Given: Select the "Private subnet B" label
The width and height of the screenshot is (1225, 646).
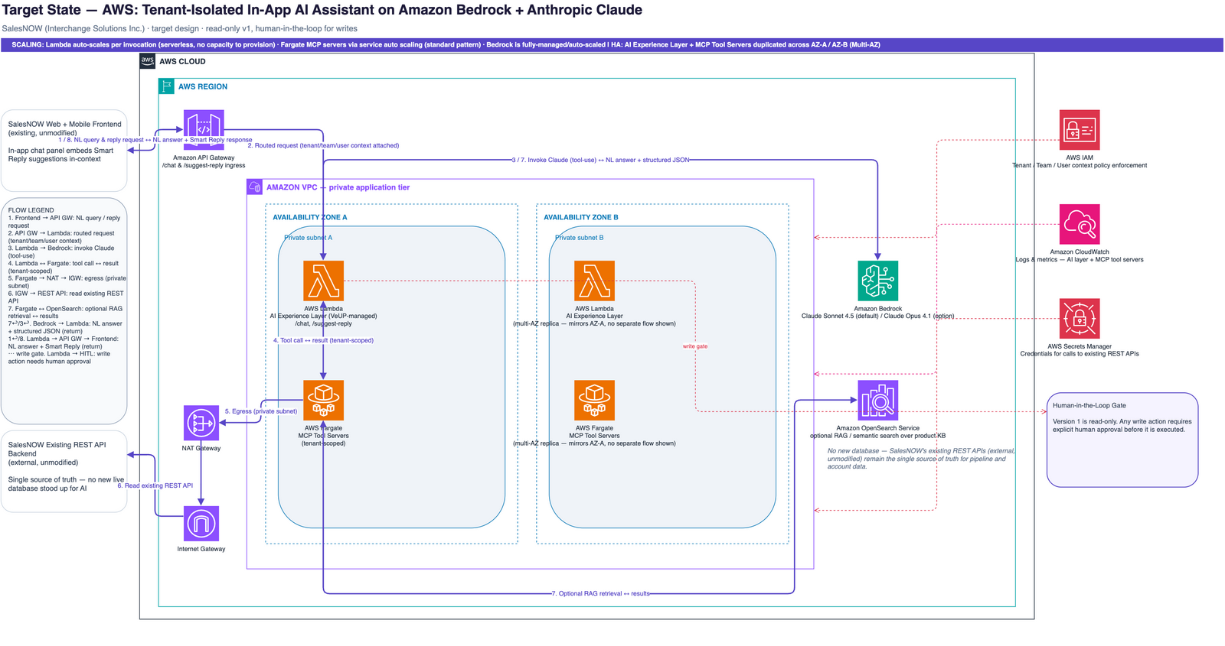Looking at the screenshot, I should pos(580,238).
